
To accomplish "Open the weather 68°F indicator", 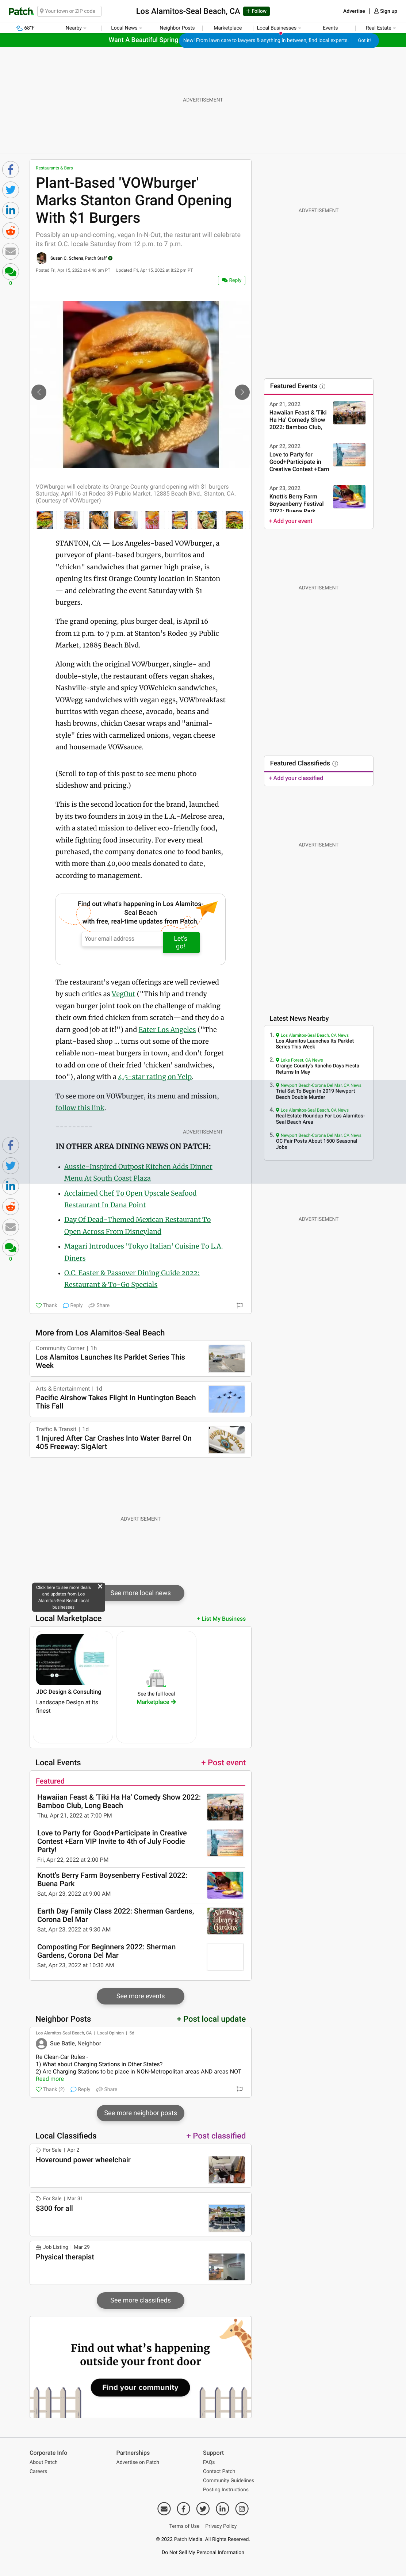I will pyautogui.click(x=26, y=28).
